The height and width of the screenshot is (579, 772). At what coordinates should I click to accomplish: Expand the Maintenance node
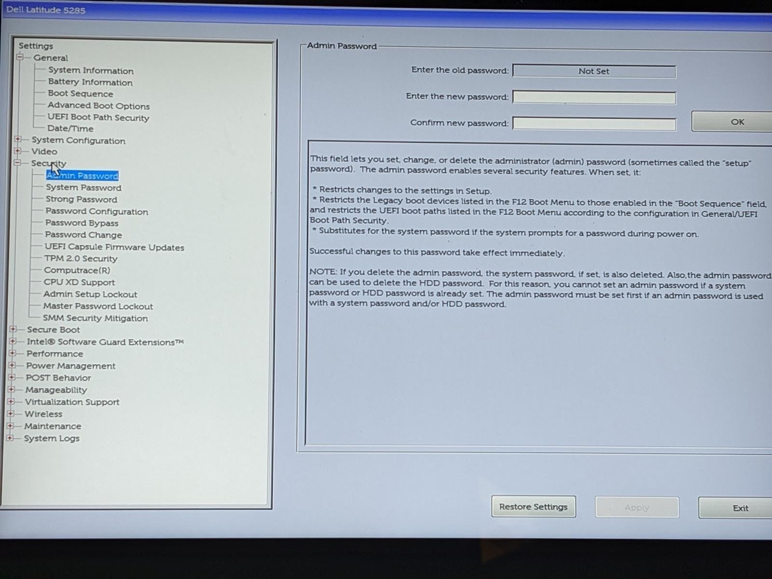click(11, 426)
